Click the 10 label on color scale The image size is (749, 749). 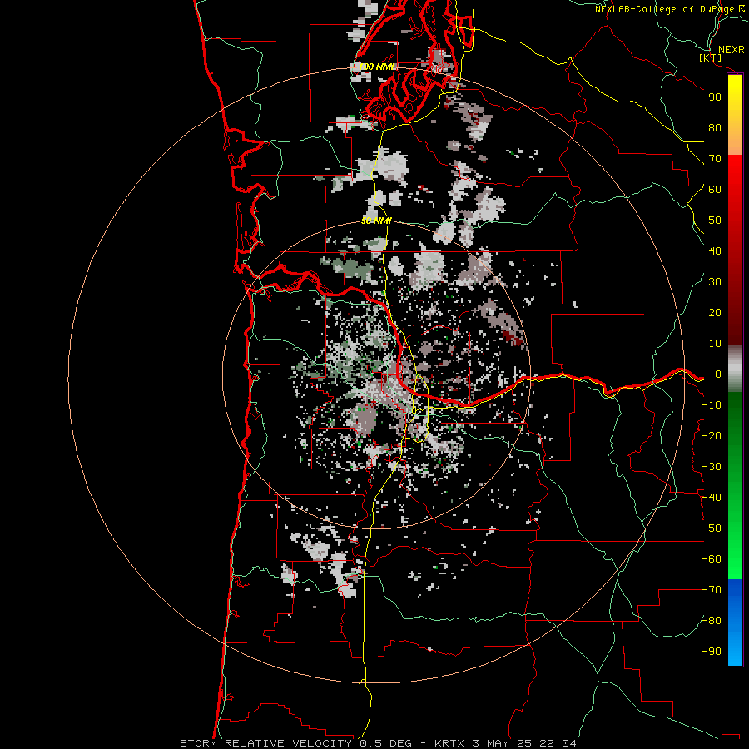click(715, 344)
